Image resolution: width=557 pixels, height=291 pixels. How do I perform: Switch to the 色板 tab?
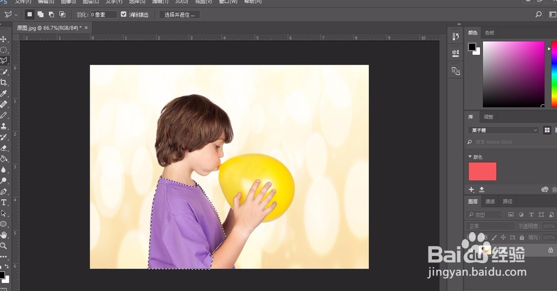pos(490,33)
